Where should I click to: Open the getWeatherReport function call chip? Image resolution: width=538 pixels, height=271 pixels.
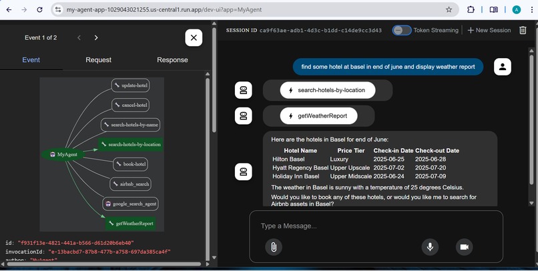pos(319,116)
